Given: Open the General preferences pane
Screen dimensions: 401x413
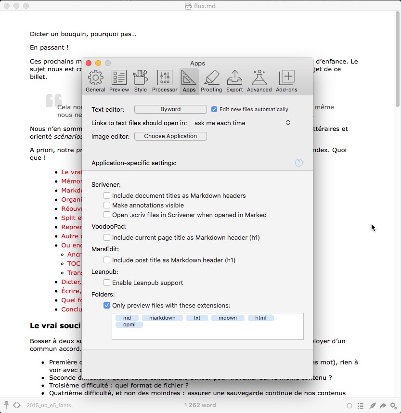Looking at the screenshot, I should [95, 81].
